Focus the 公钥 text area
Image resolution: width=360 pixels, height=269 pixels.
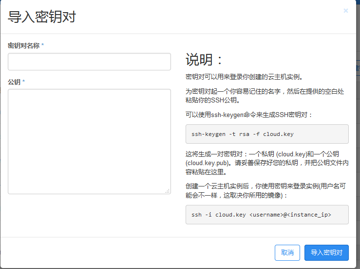89,141
